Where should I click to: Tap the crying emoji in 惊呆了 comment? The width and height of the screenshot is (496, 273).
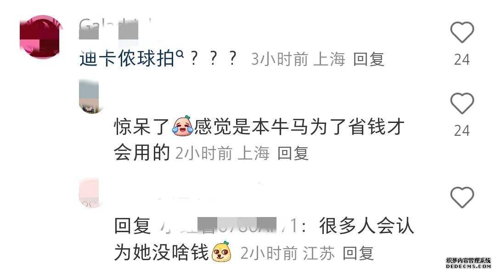click(x=182, y=126)
